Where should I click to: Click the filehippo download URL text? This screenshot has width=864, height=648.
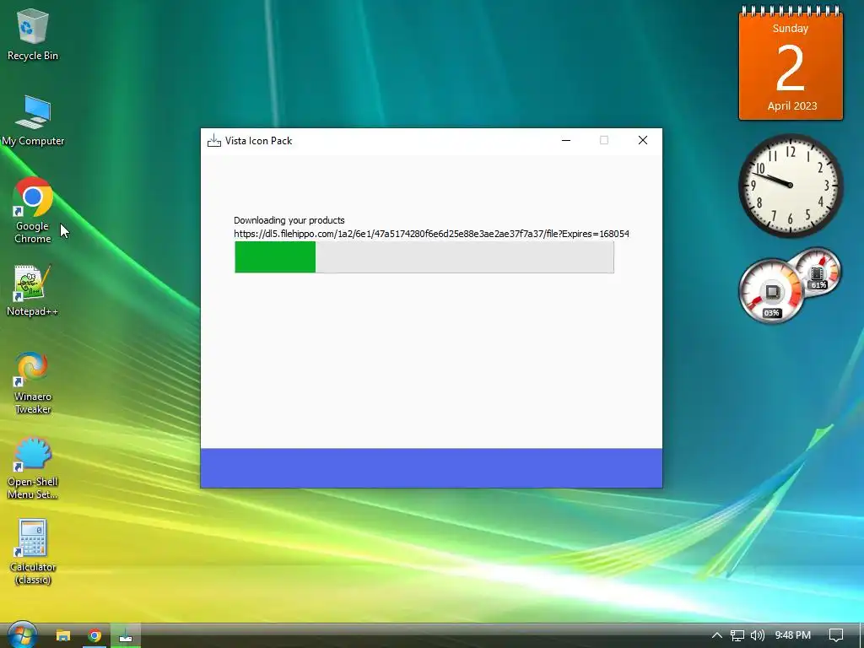[431, 234]
